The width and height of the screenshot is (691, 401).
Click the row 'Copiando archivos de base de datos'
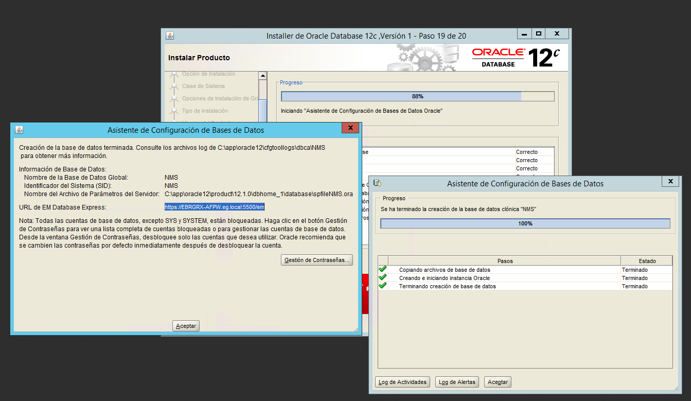[x=525, y=270]
